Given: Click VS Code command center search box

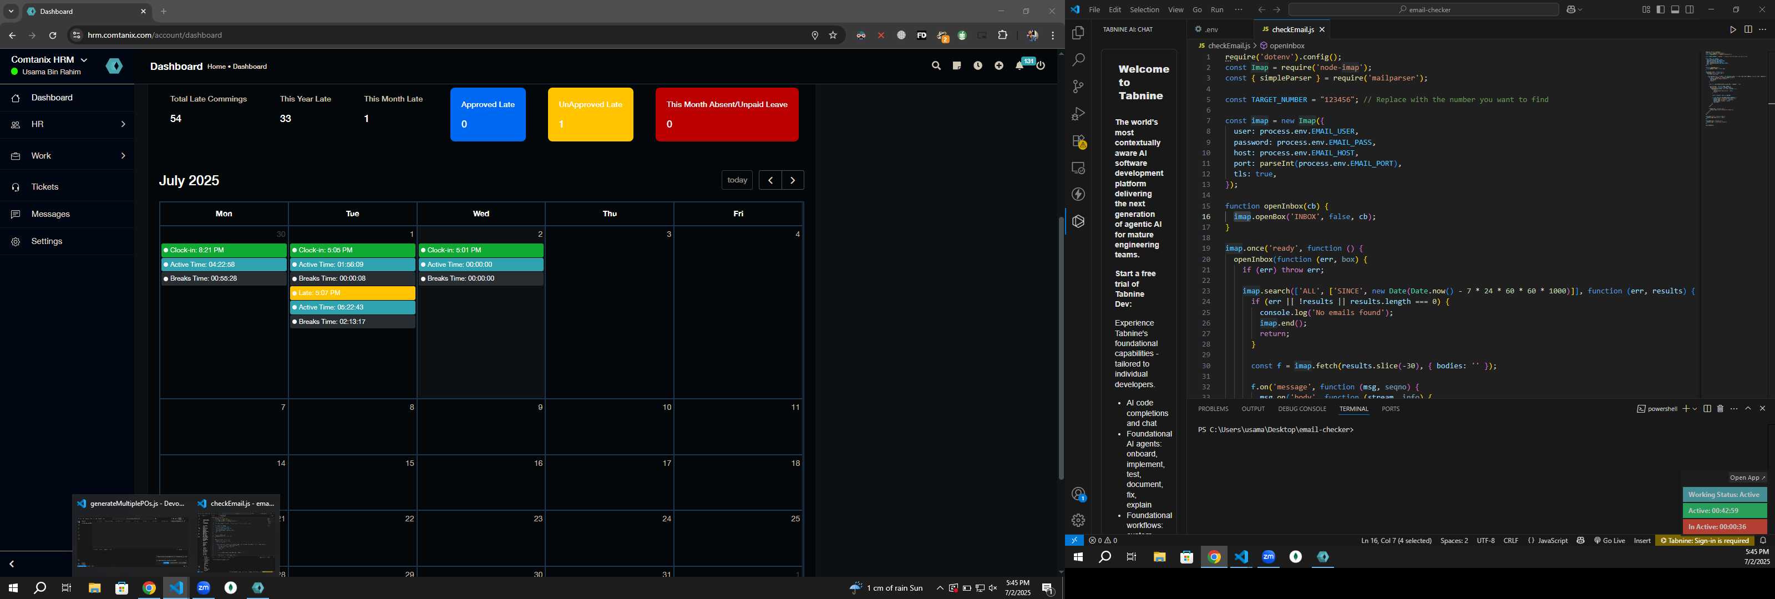Looking at the screenshot, I should pos(1423,9).
